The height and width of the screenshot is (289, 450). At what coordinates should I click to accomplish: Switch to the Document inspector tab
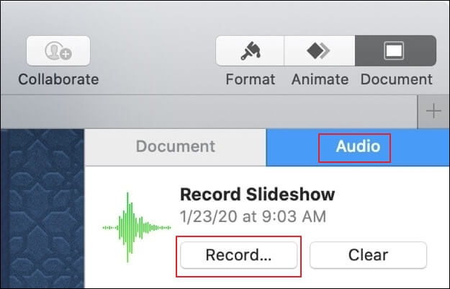(176, 147)
